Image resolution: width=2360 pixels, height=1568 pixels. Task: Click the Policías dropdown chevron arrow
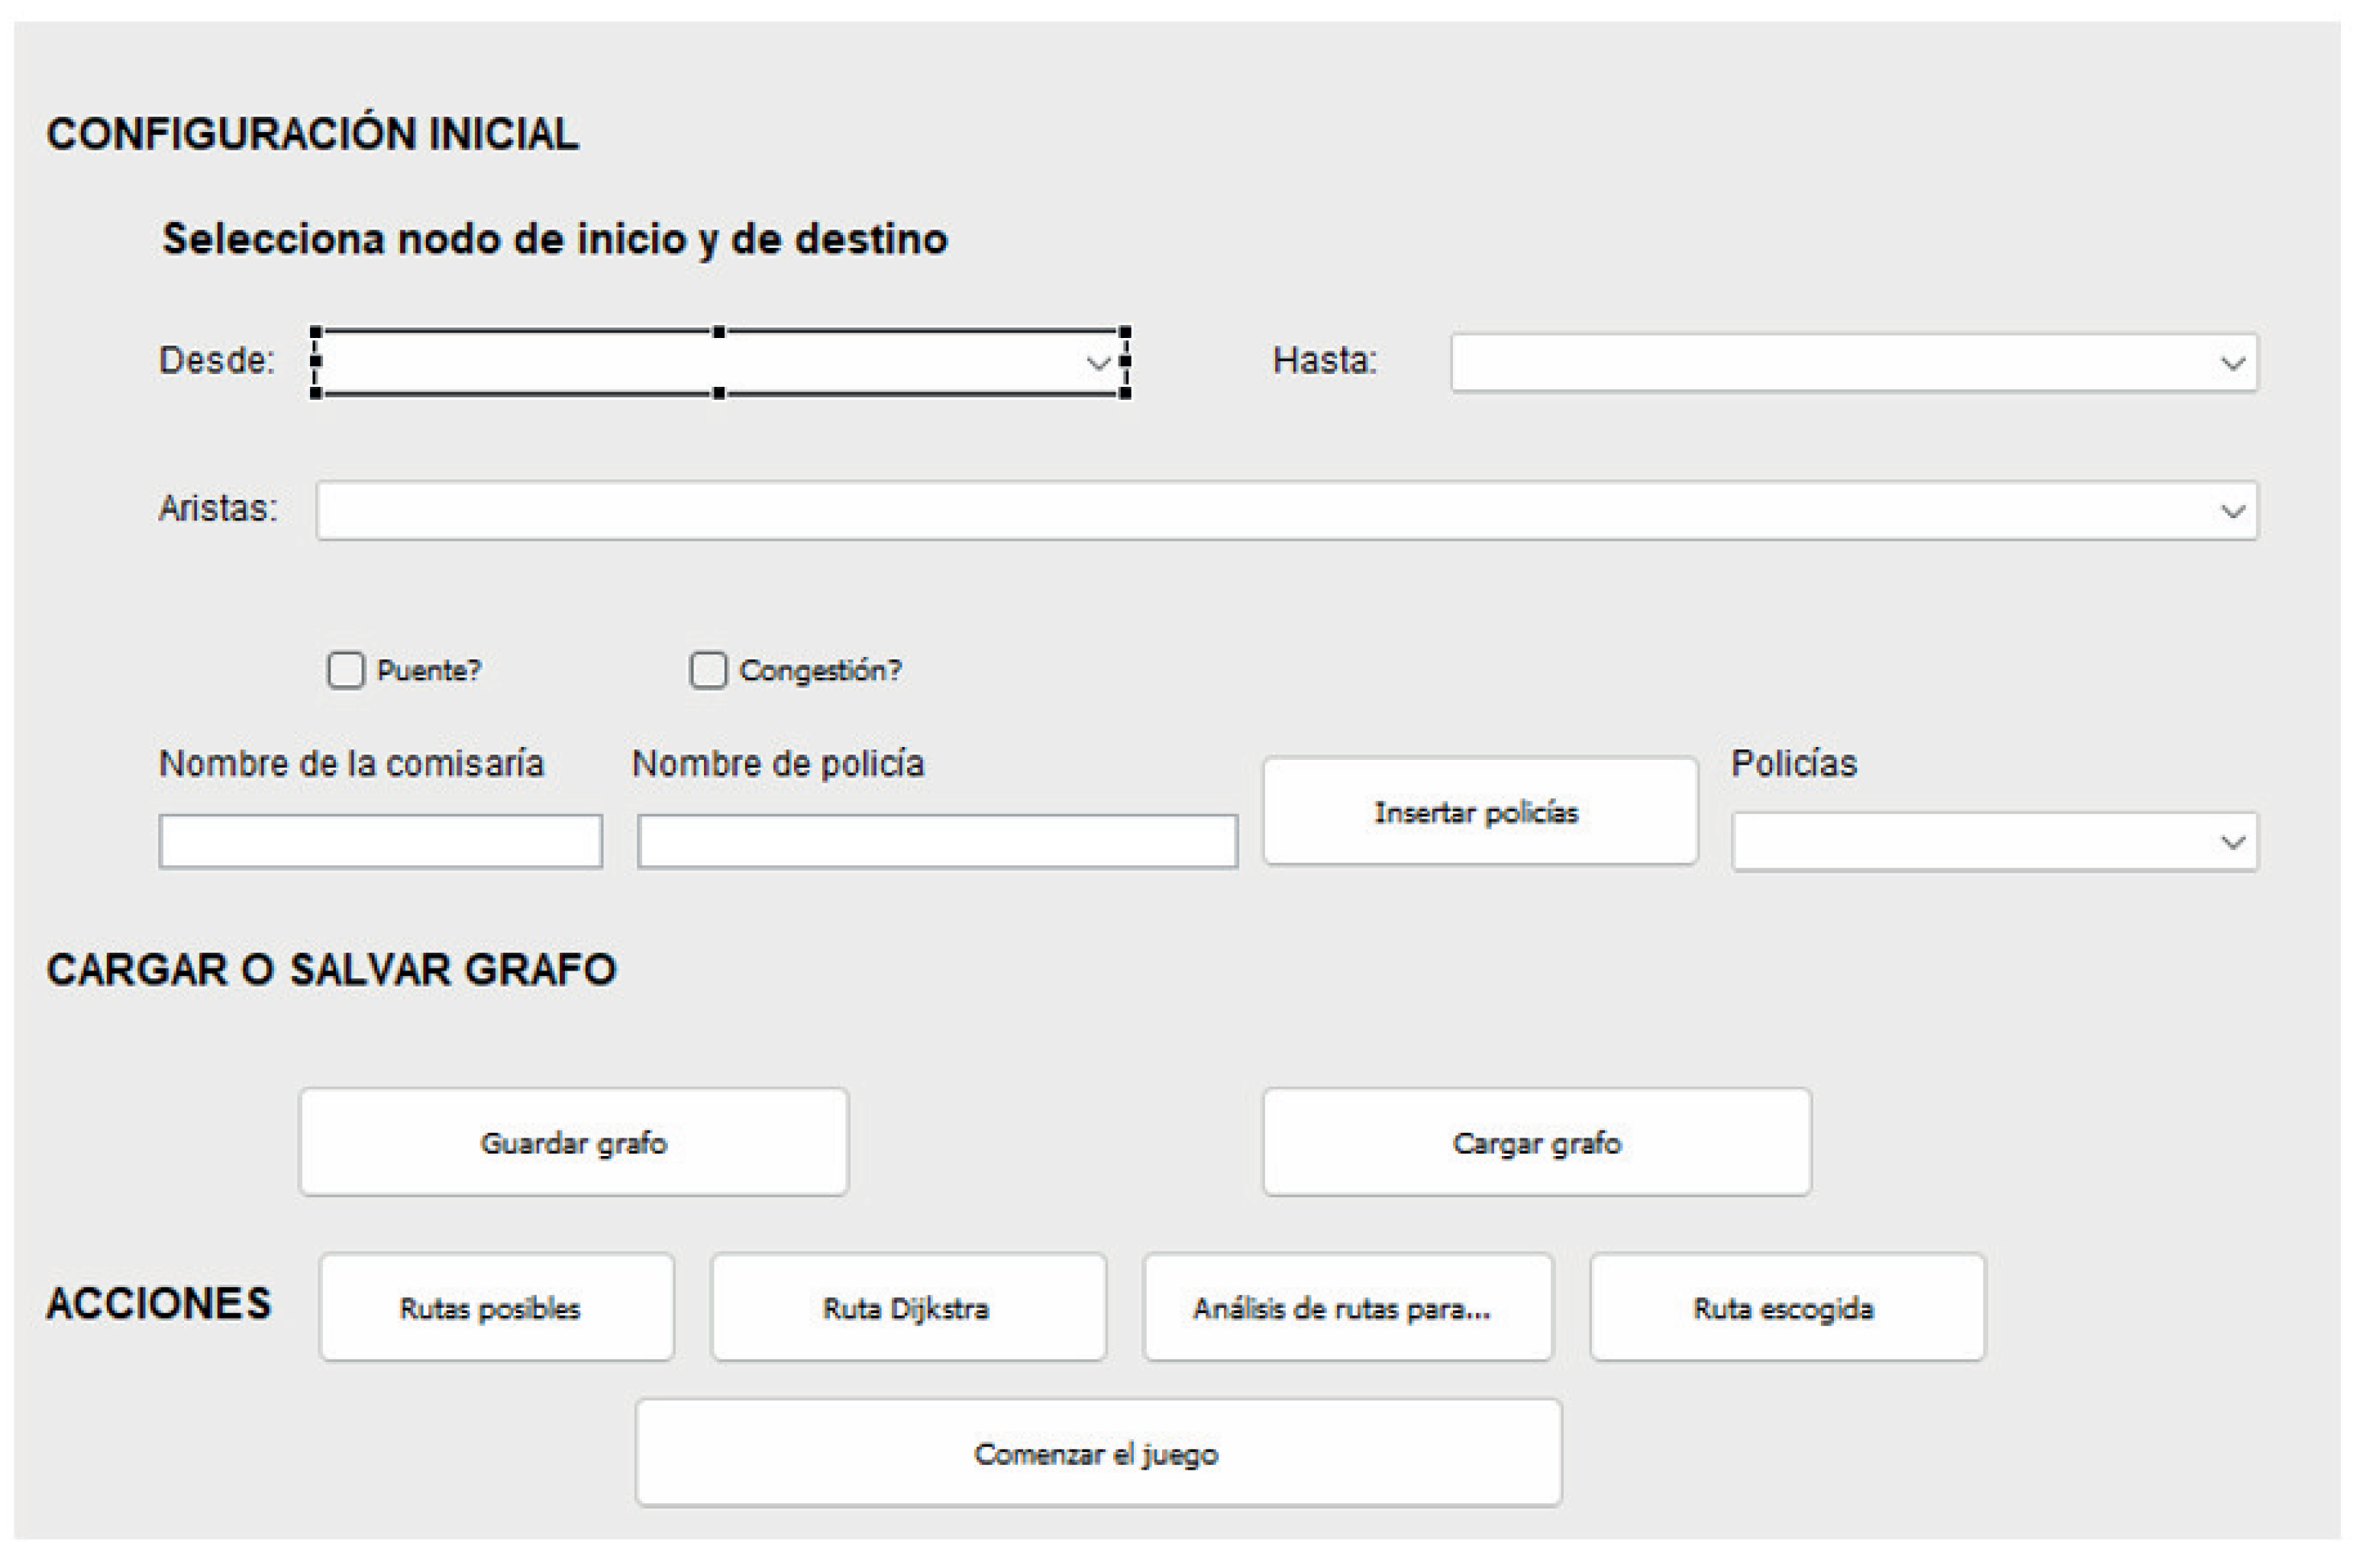click(x=2232, y=843)
